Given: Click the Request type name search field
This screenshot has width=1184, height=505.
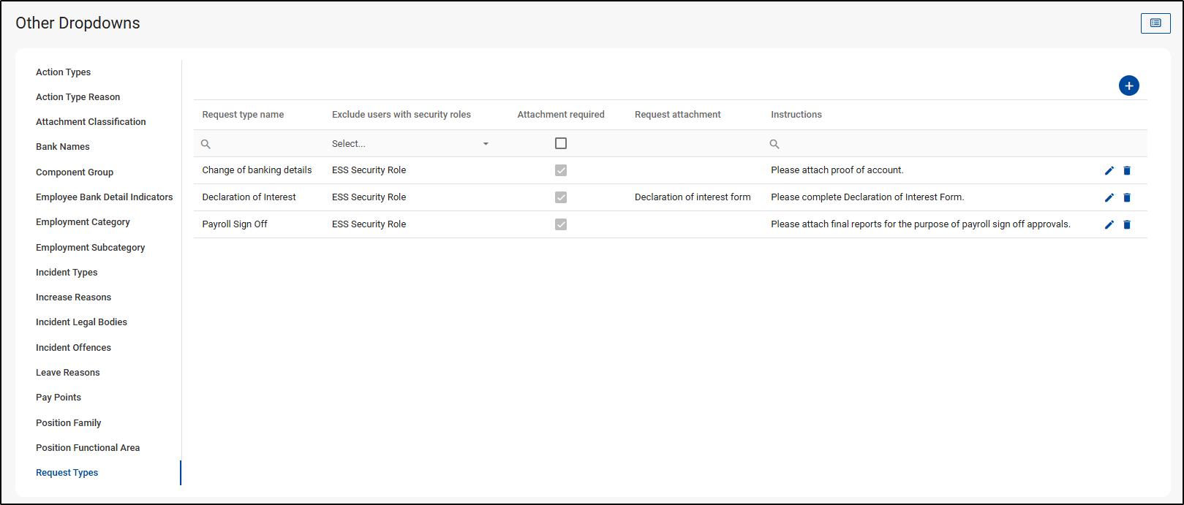Looking at the screenshot, I should 263,144.
